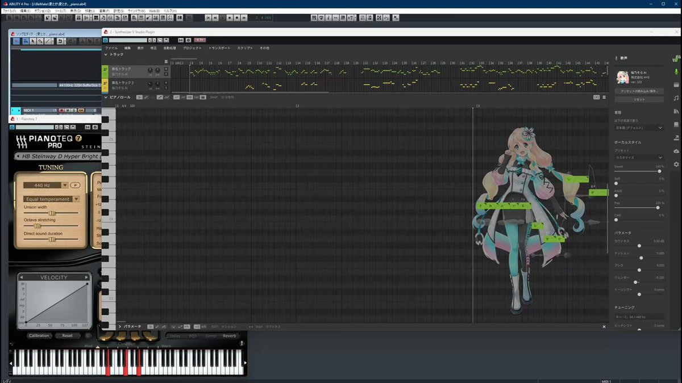Click the undo icon in Song Editor toolbar
Screen dimensions: 682x383
click(x=60, y=41)
